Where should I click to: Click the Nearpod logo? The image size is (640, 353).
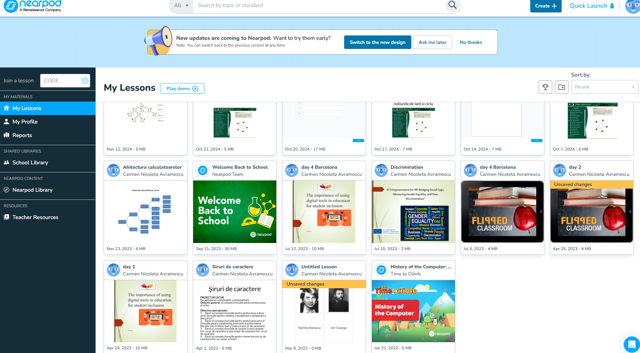click(x=33, y=6)
